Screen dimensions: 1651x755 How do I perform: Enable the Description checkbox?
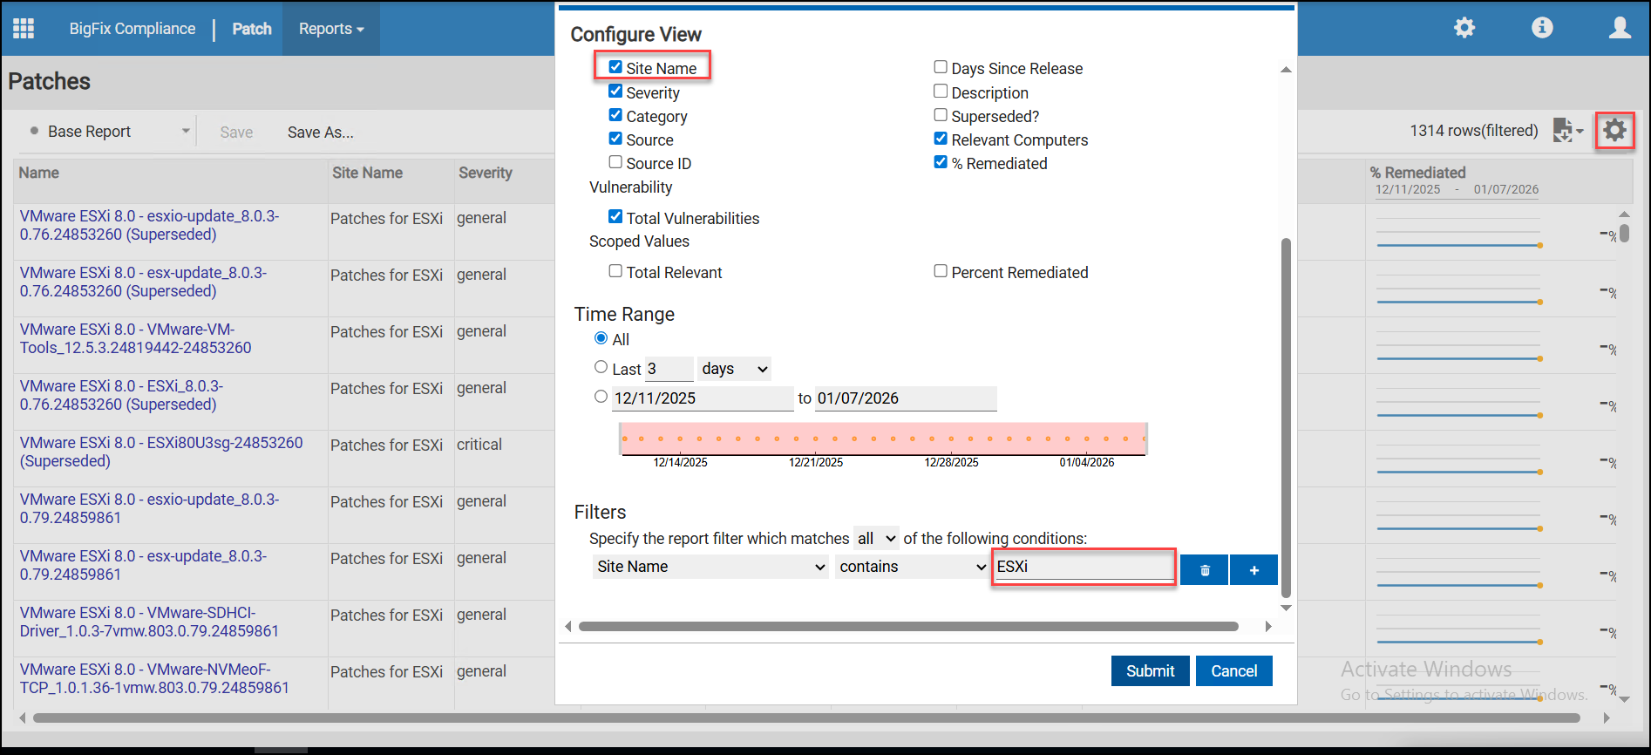pyautogui.click(x=941, y=91)
